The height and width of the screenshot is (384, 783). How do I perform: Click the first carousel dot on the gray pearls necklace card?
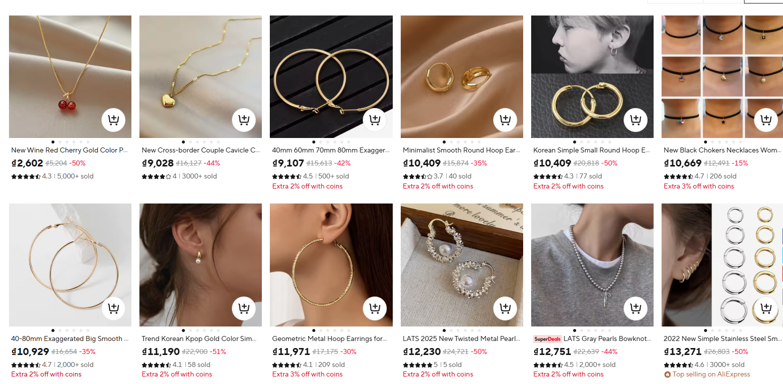coord(574,330)
